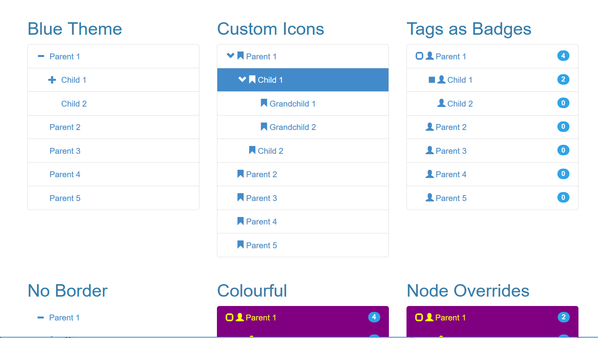Click user icon beside Tags as Badges Child 2
This screenshot has height=338, width=598.
point(441,103)
